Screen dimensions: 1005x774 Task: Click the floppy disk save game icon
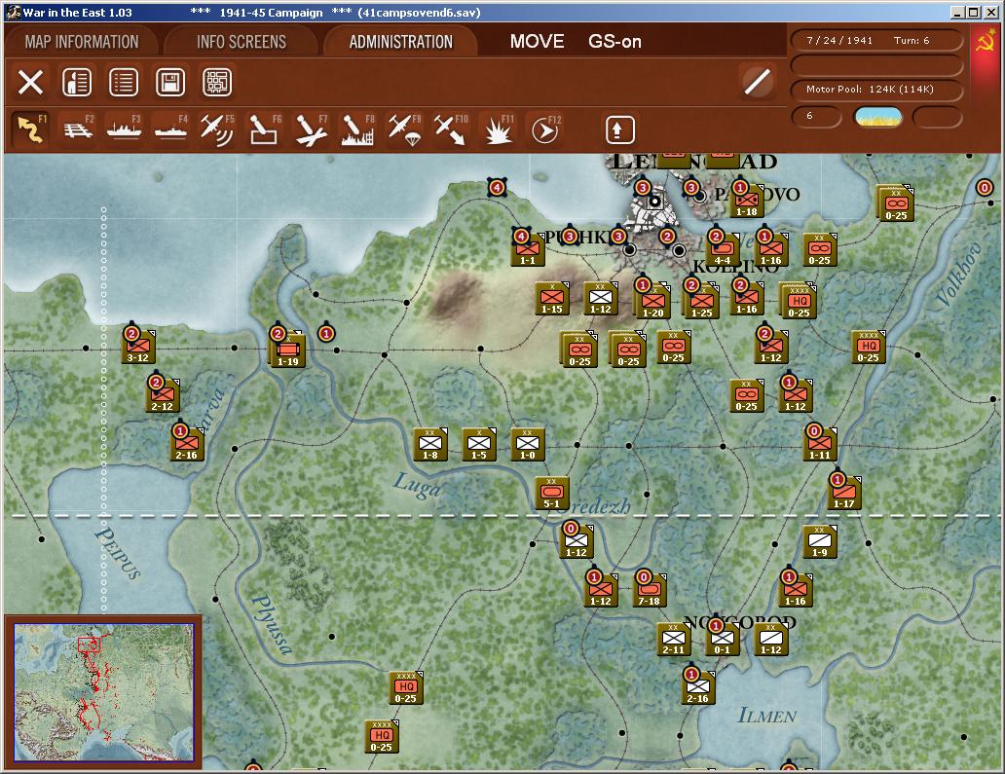pos(170,82)
